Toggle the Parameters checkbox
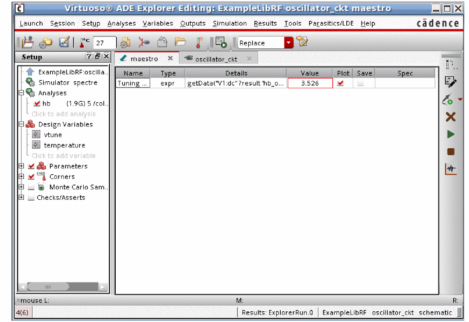The height and width of the screenshot is (322, 469). click(31, 166)
